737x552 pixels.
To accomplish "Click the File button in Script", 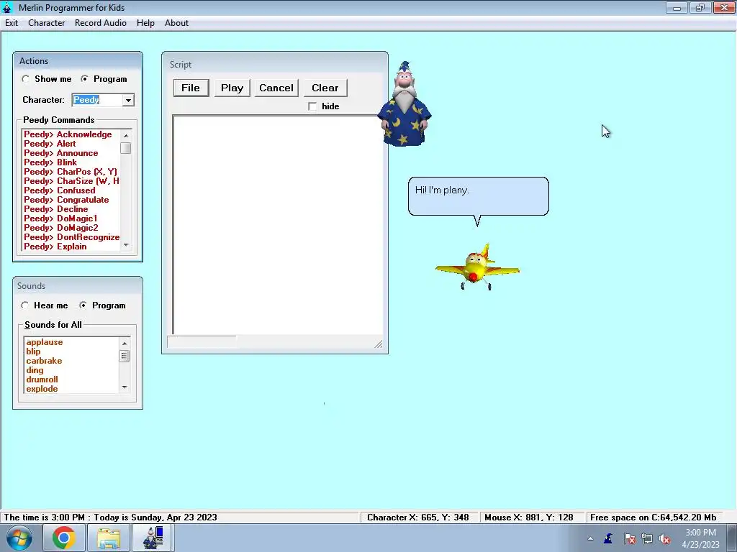I will pos(191,88).
